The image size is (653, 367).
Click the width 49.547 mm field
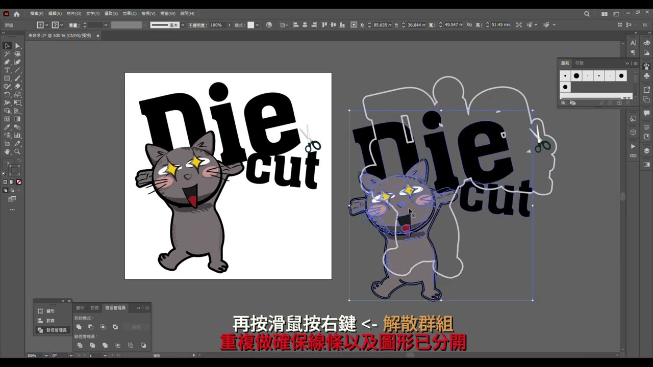pyautogui.click(x=453, y=25)
